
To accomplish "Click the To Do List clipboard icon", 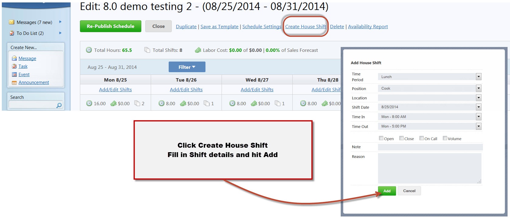I will [12, 33].
